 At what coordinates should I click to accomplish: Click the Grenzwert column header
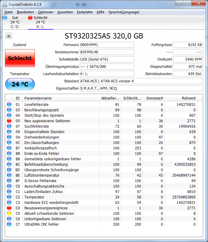pyautogui.click(x=154, y=98)
